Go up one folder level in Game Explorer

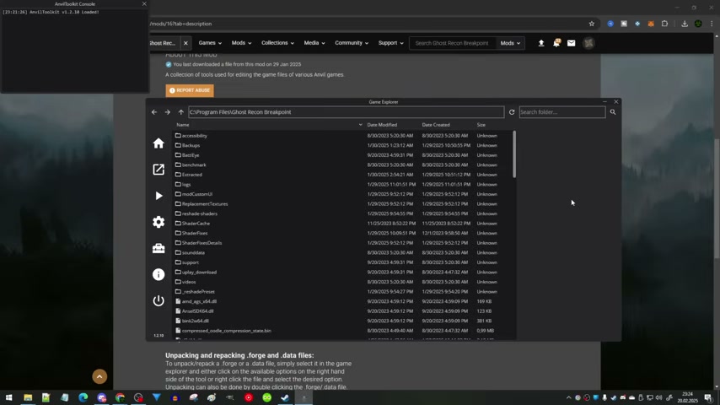coord(181,112)
